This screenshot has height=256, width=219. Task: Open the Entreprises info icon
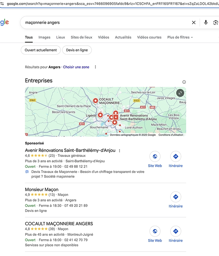click(184, 82)
